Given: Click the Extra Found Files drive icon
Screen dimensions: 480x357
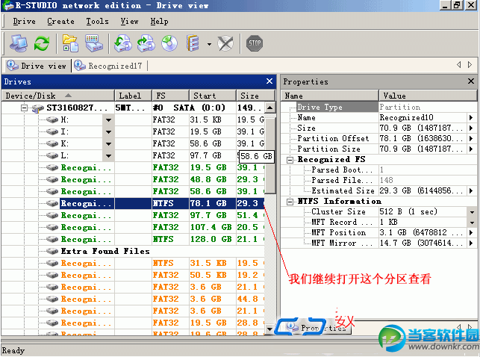Looking at the screenshot, I should coord(52,252).
